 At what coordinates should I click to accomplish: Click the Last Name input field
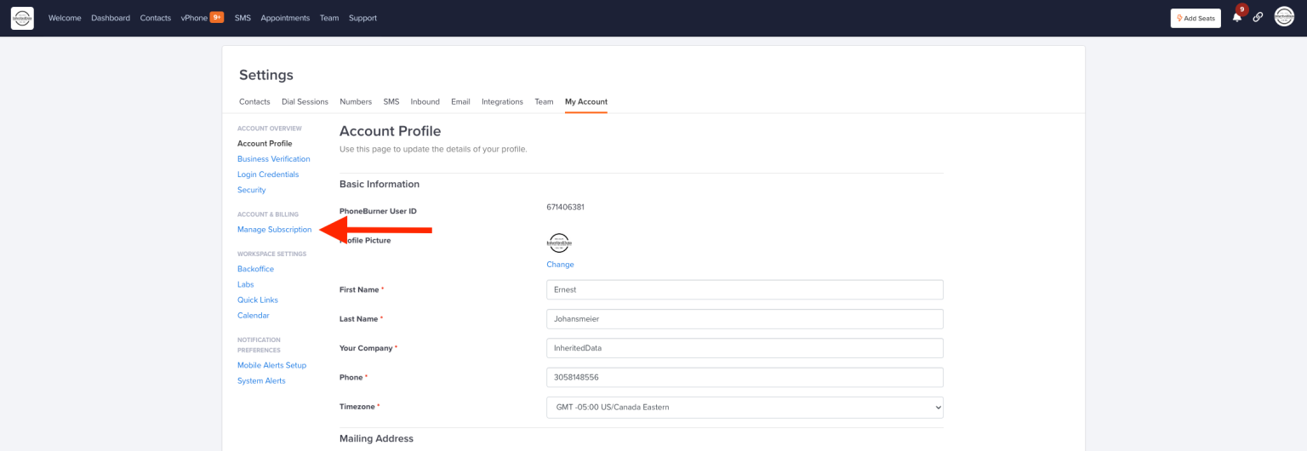pos(745,319)
